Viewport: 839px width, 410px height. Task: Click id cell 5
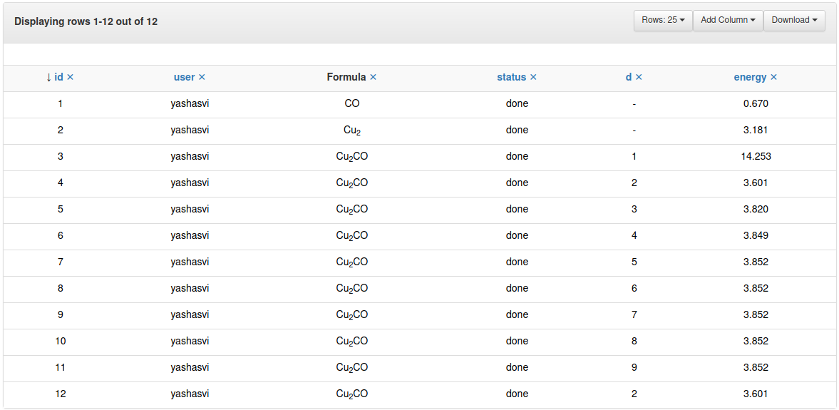pyautogui.click(x=61, y=210)
